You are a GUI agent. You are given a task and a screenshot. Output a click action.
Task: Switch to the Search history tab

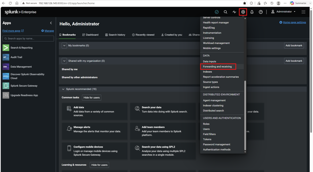[x=115, y=35]
